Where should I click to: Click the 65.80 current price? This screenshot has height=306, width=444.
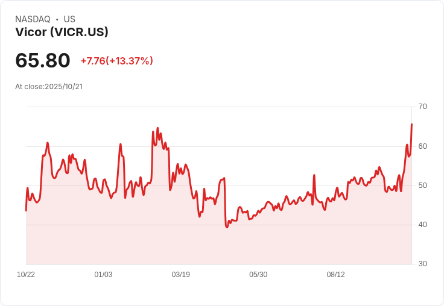[43, 60]
